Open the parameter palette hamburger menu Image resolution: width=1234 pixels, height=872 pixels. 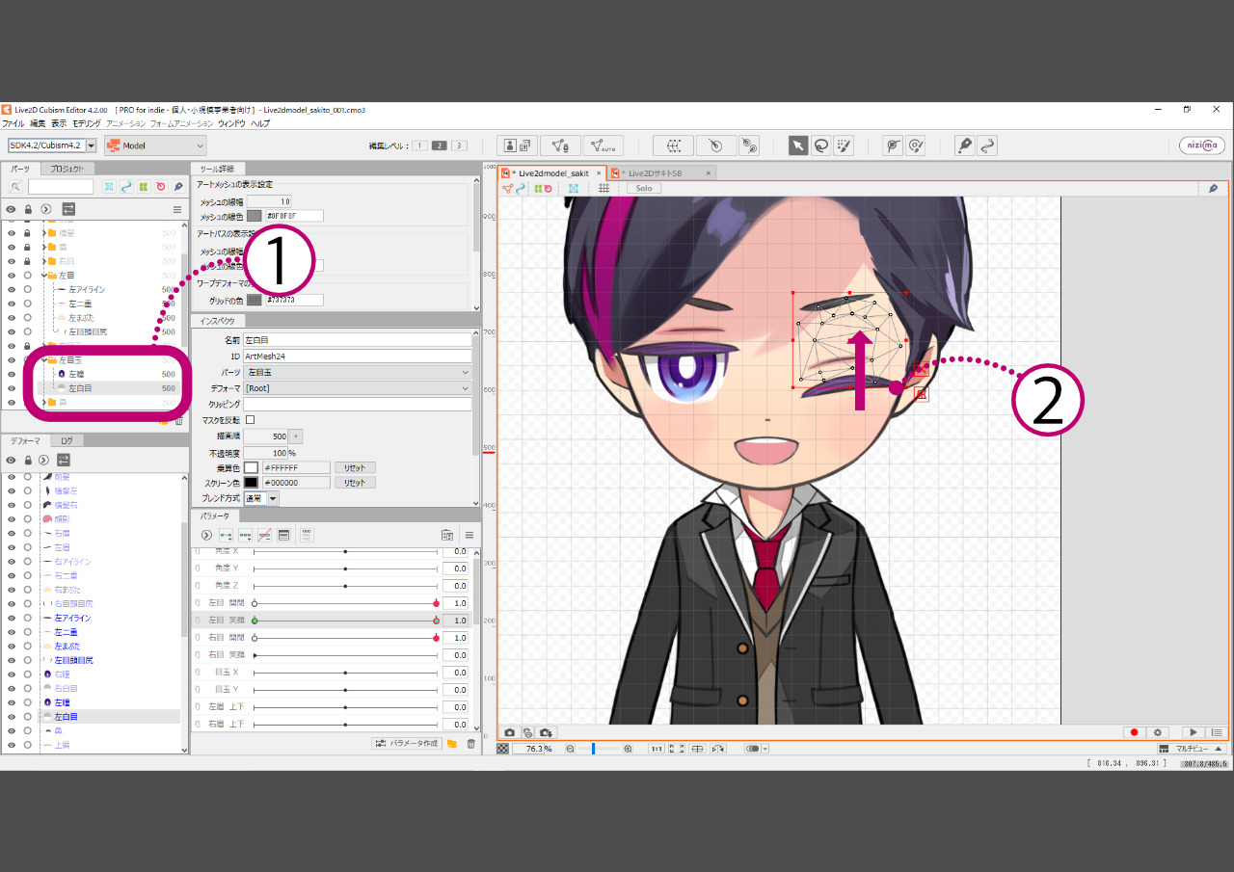click(x=469, y=535)
